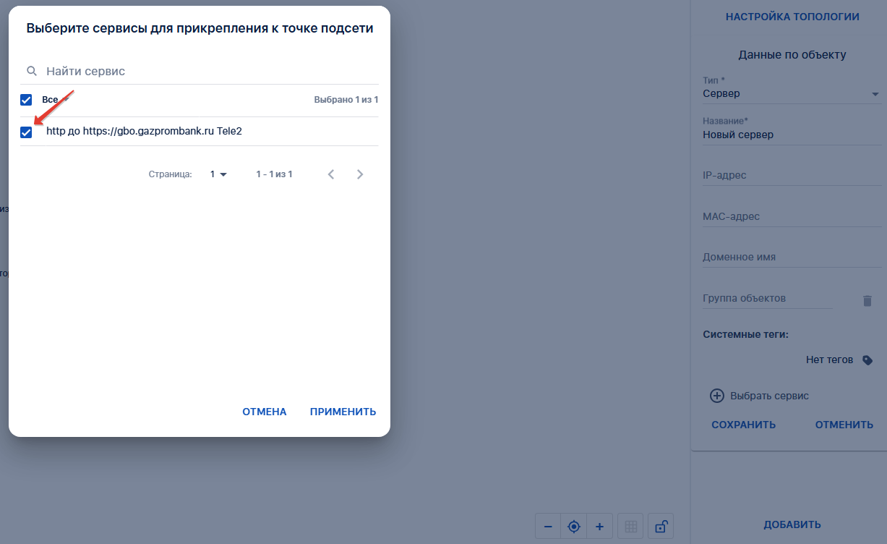Open the Настройка топологии tab
Screen dimensions: 887x544
pos(792,17)
